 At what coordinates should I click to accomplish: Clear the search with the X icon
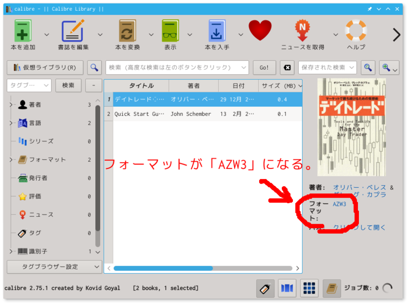click(287, 68)
